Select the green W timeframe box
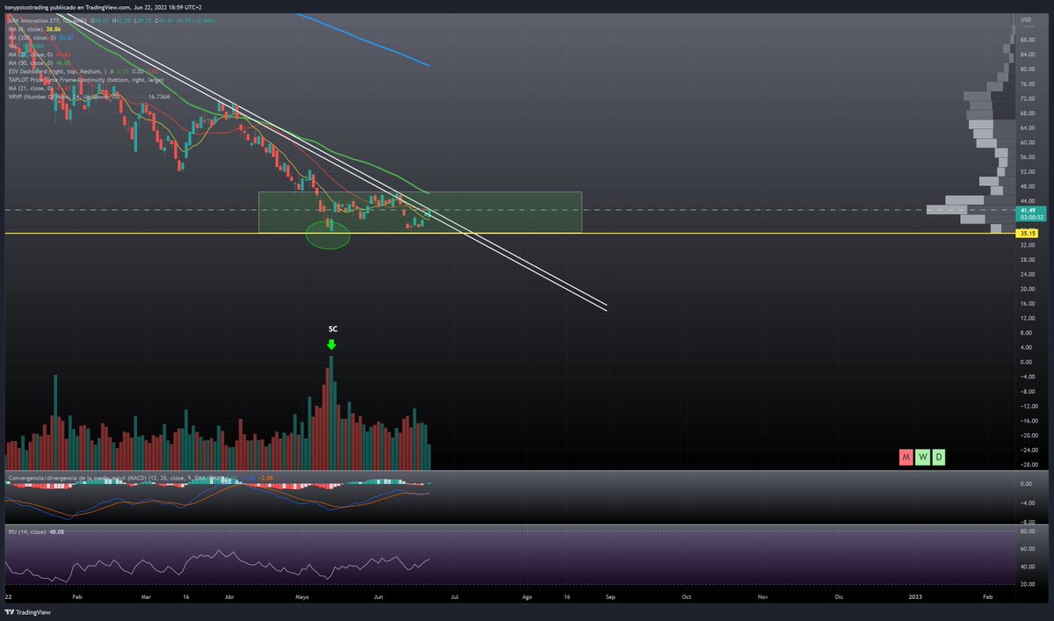The height and width of the screenshot is (621, 1054). 921,458
